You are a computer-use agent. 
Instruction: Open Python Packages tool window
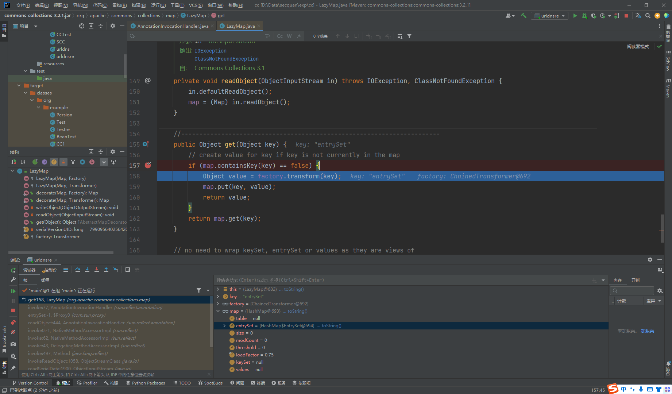pos(146,383)
